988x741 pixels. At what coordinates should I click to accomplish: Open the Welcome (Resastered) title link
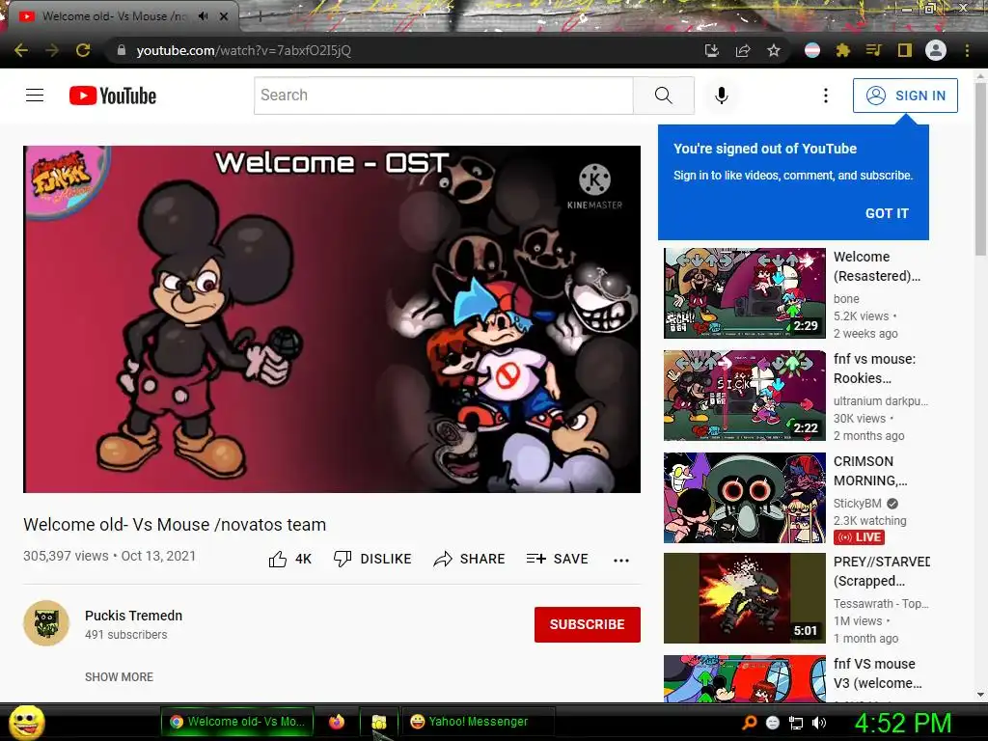point(877,266)
